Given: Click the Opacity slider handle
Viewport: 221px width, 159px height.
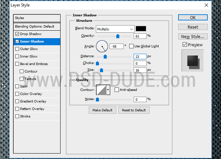Looking at the screenshot, I should point(118,36).
